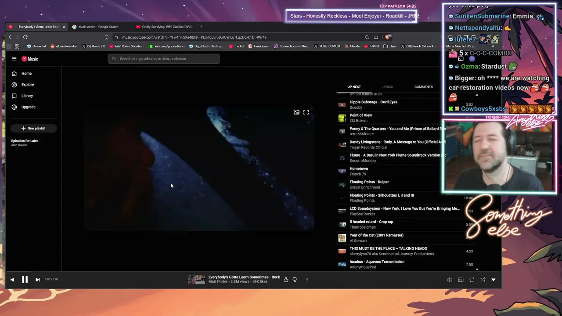The height and width of the screenshot is (316, 562).
Task: Close the Everybody's Gotta Learn Sometimes tab
Action: [x=64, y=27]
